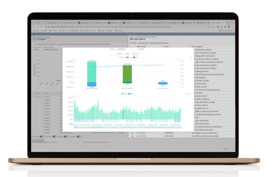Screen dimensions: 274x177
Task: Toggle the Grand Total switch
Action: click(x=79, y=137)
